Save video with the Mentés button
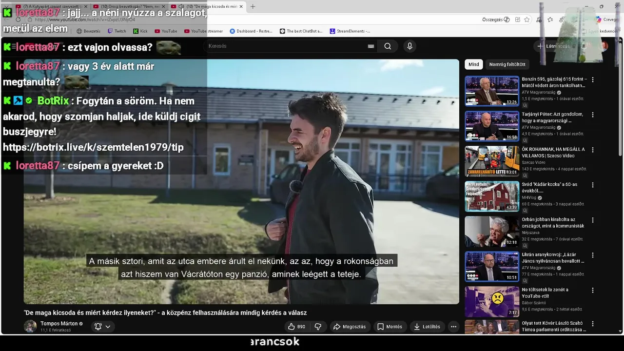This screenshot has height=351, width=624. 390,327
